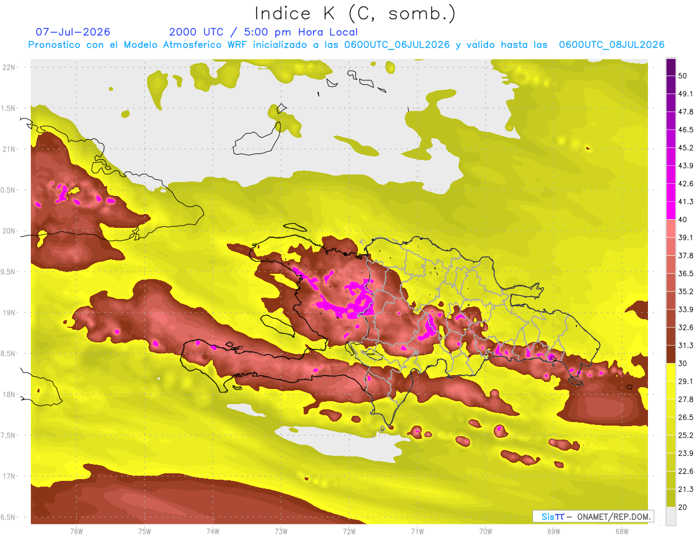This screenshot has height=539, width=698.
Task: Click the '17N' latitude axis label
Action: 9,477
